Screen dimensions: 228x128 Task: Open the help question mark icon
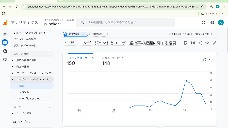[212, 23]
